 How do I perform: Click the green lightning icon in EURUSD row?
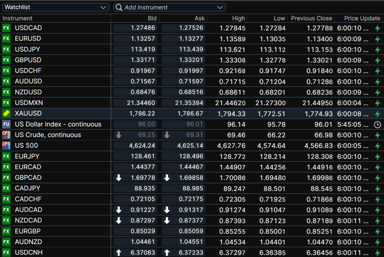(377, 39)
